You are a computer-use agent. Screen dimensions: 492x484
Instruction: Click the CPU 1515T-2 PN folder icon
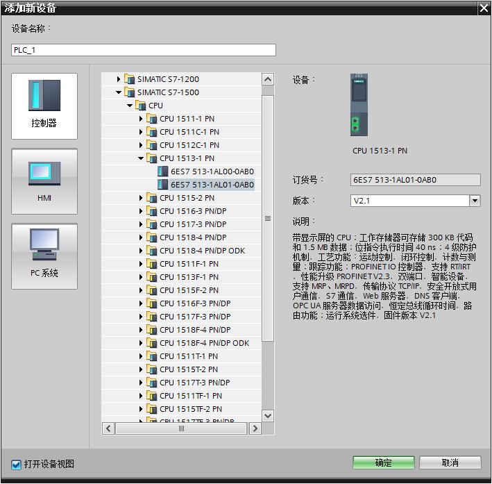click(152, 369)
